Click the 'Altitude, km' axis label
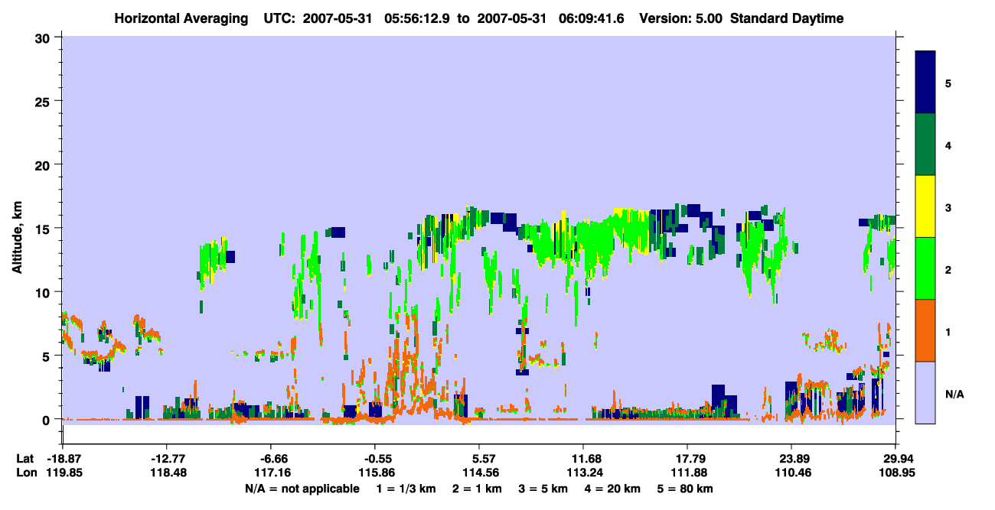 coord(17,236)
